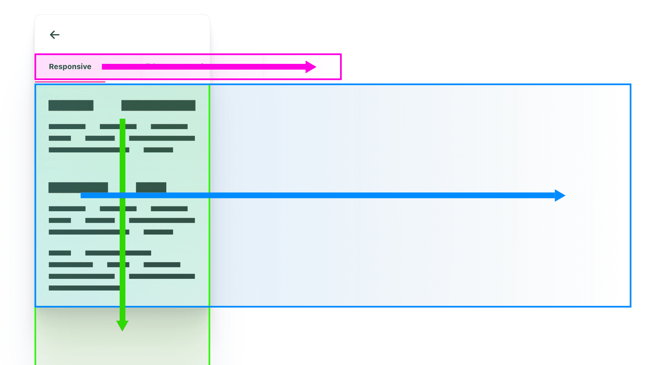The image size is (649, 365).
Task: Click the back arrow navigation icon
Action: click(55, 34)
